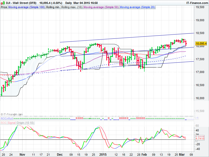Click the Rolling min. indicator label
Viewport: 209px width, 157px height.
[x=53, y=7]
